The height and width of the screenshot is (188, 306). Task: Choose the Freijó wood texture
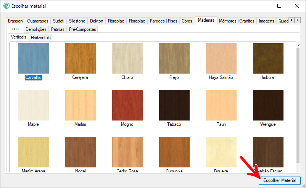174,58
